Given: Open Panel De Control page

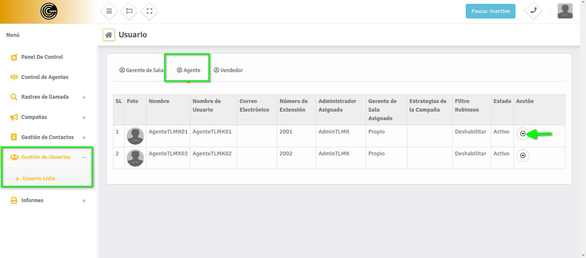Looking at the screenshot, I should point(42,57).
